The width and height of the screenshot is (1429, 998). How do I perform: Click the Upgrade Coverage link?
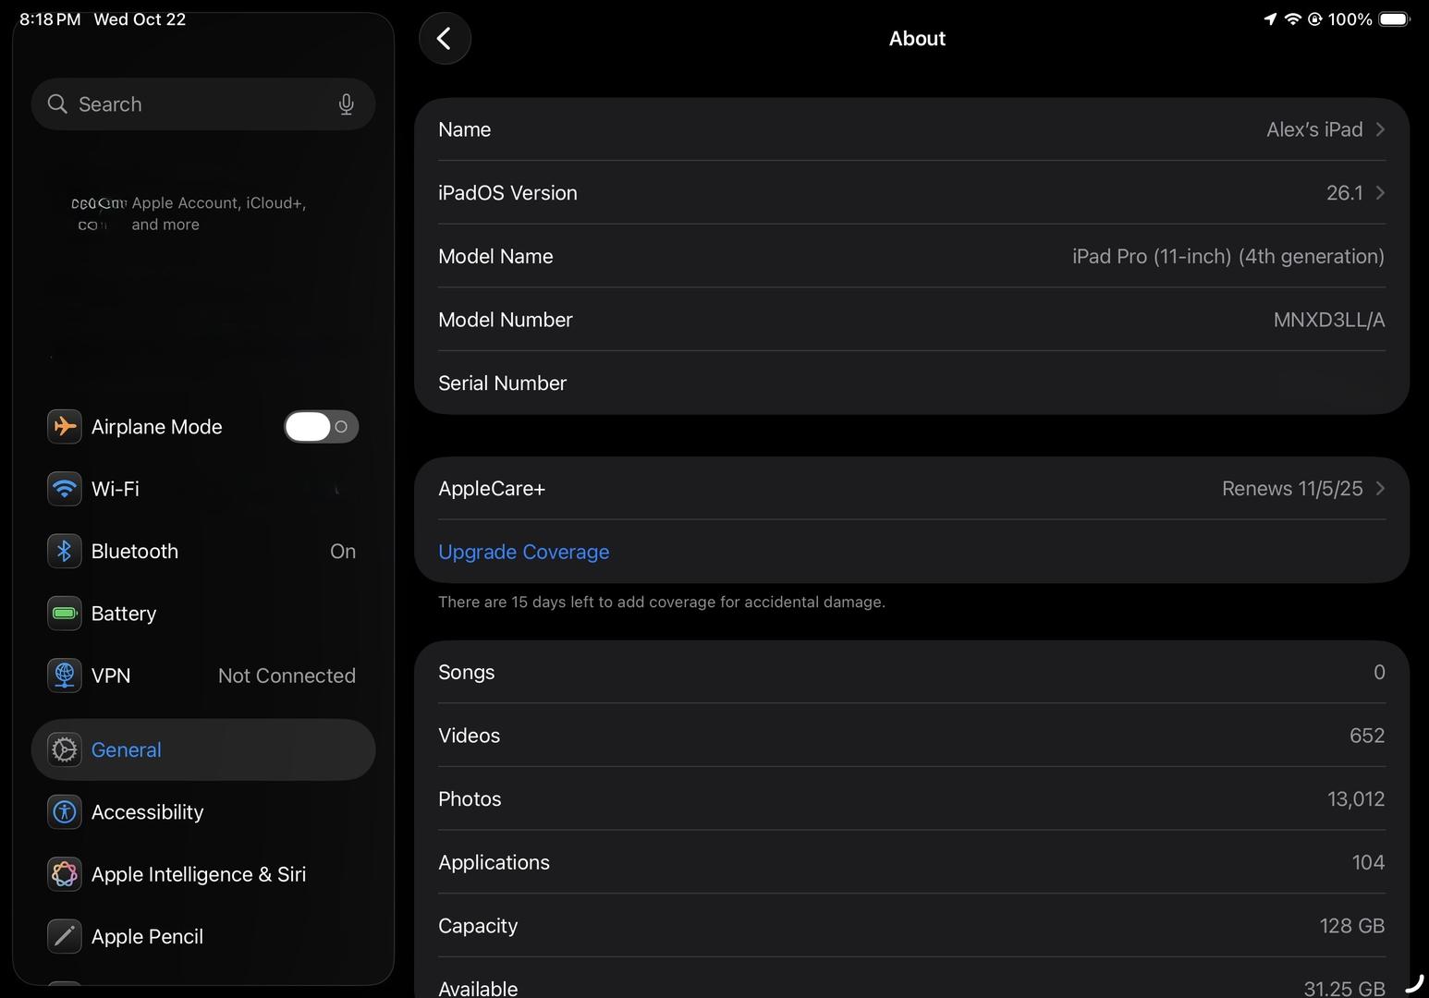coord(523,552)
